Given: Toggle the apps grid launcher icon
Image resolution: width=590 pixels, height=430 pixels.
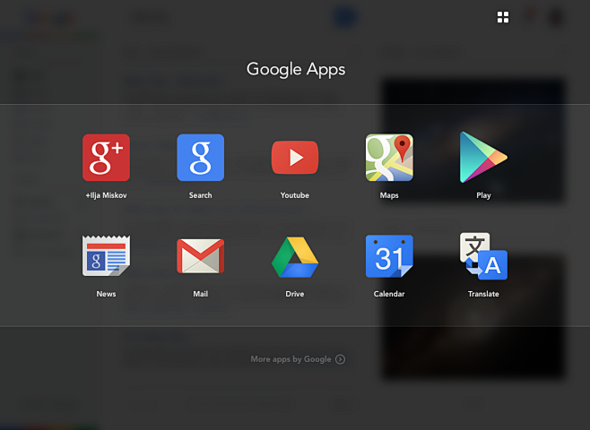Looking at the screenshot, I should click(503, 17).
